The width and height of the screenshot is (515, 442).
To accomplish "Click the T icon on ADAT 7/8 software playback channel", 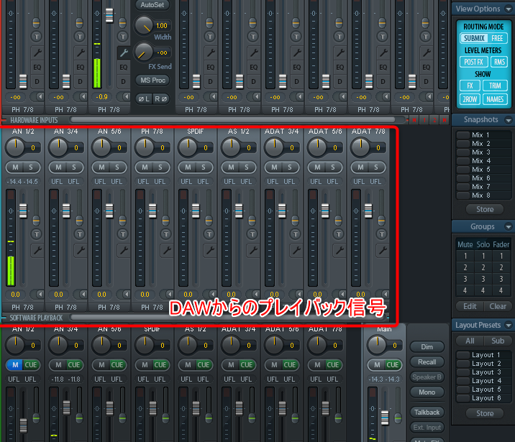I will coord(382,234).
